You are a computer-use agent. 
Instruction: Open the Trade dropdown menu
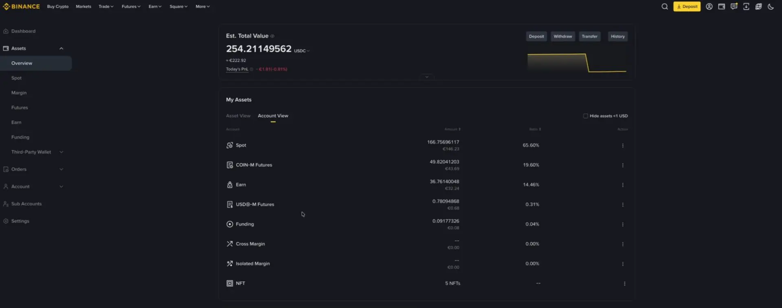click(x=106, y=7)
